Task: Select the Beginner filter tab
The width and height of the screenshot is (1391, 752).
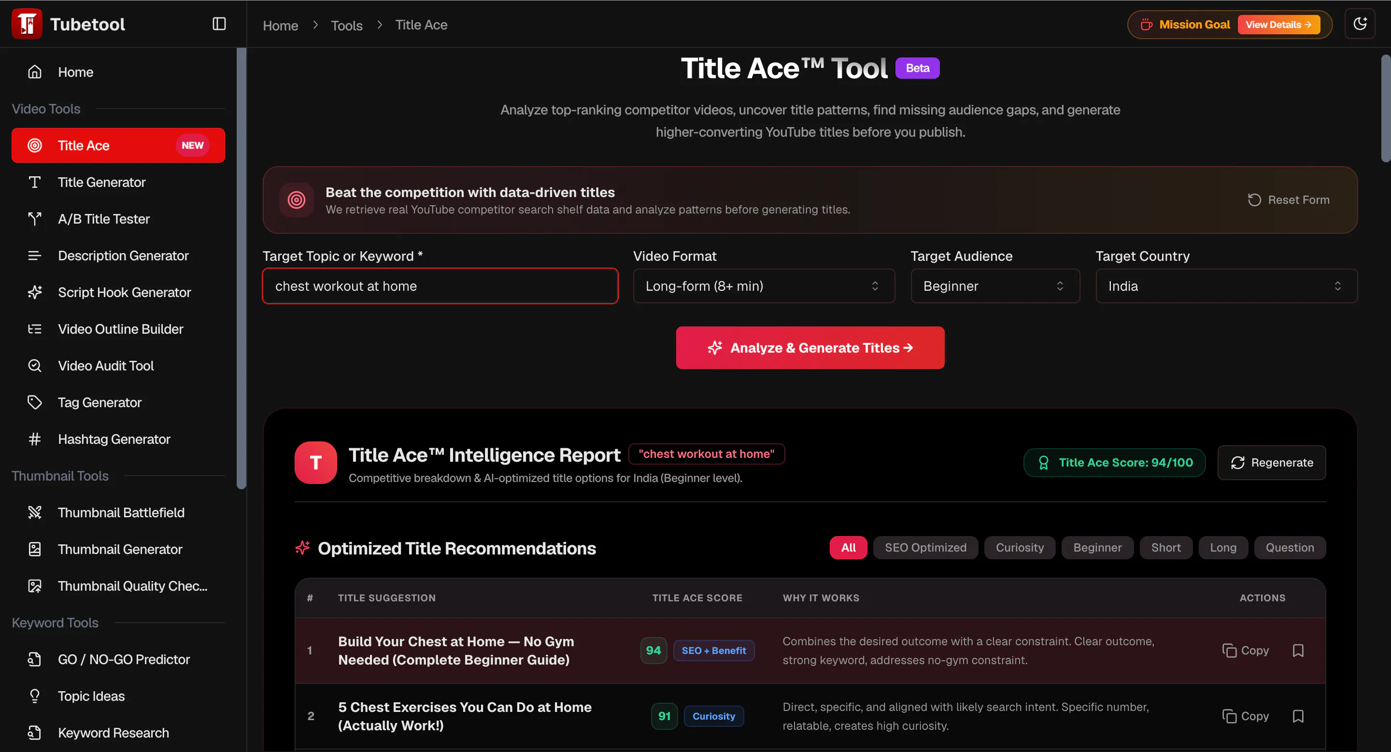Action: pos(1097,547)
